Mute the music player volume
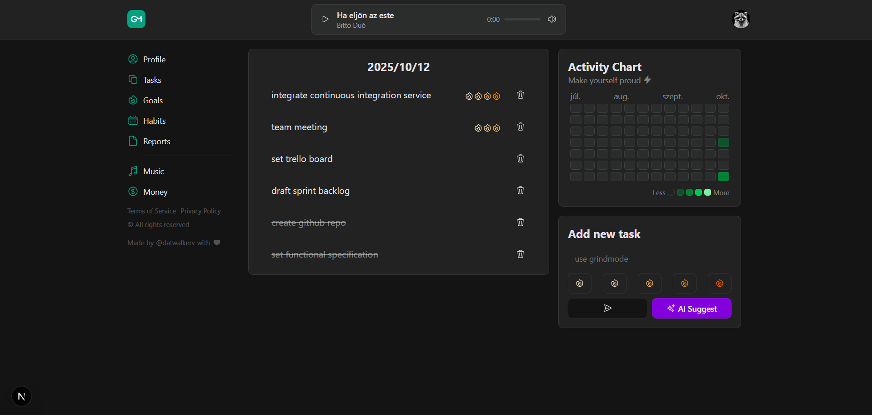The width and height of the screenshot is (872, 415). [552, 19]
